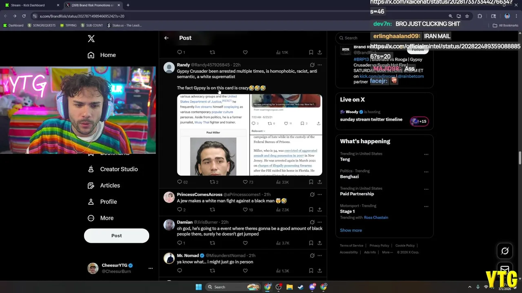Like Mr. Nomad's post
Screen dimensions: 522x293
point(245,271)
